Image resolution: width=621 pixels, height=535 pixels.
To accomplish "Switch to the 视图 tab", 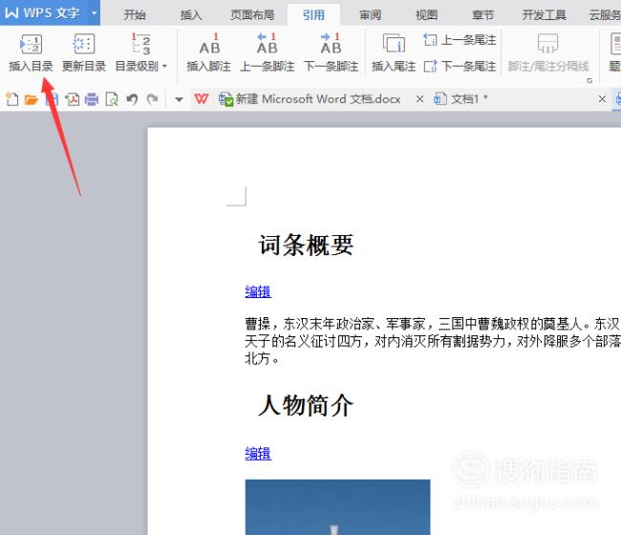I will [426, 15].
